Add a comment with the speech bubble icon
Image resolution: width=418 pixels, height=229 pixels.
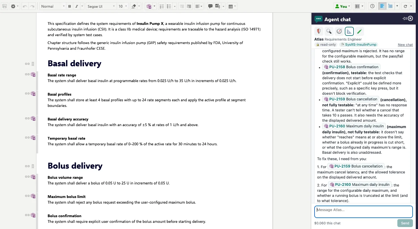pos(210,6)
